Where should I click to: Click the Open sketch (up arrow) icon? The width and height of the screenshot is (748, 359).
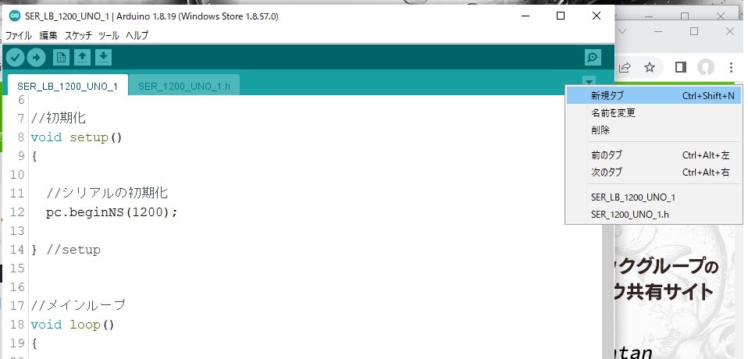click(82, 58)
